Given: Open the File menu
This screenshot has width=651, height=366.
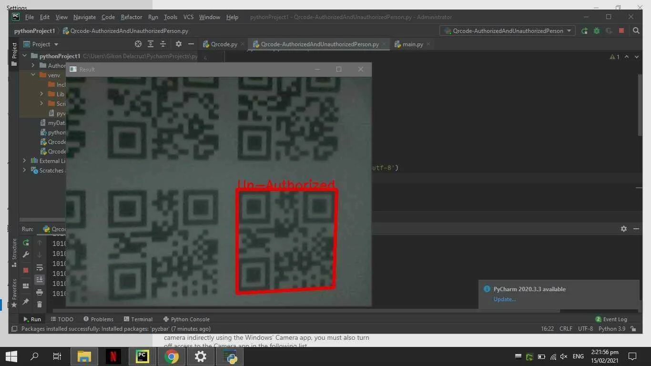Looking at the screenshot, I should click(x=30, y=17).
